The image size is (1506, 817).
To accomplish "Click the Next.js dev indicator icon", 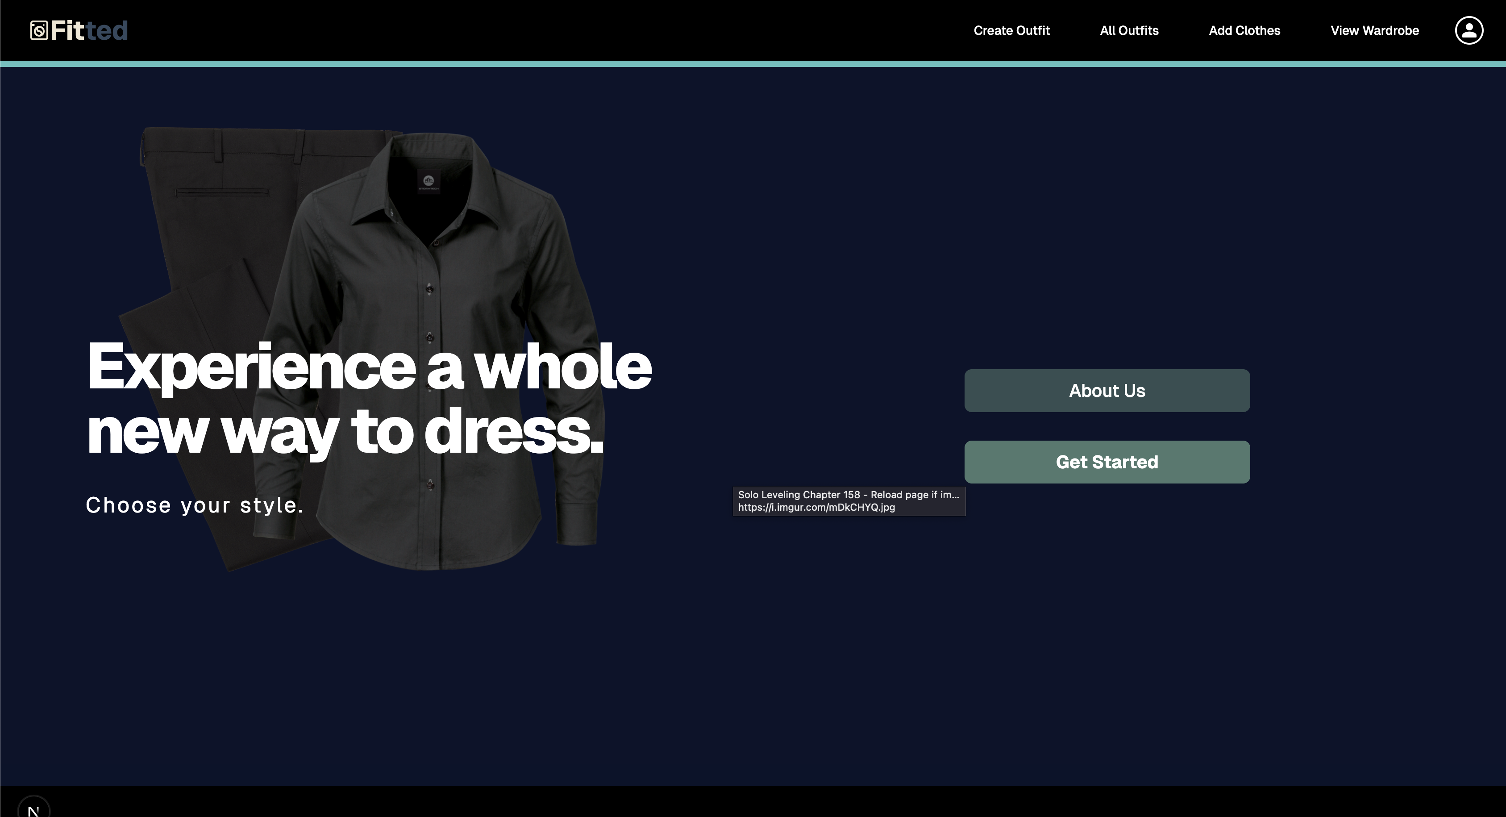I will [x=34, y=809].
